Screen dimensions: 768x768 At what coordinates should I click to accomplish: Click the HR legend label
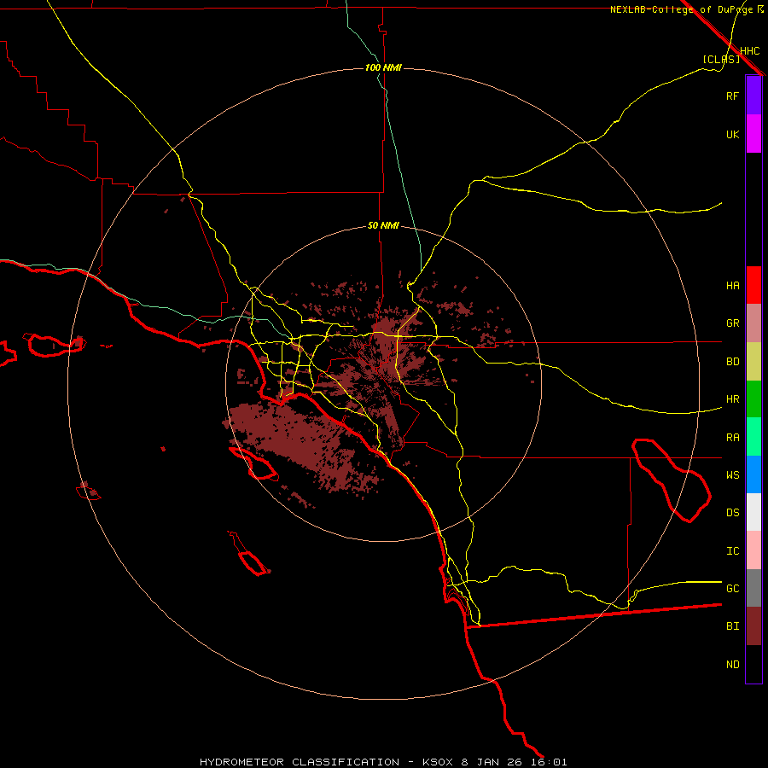733,399
